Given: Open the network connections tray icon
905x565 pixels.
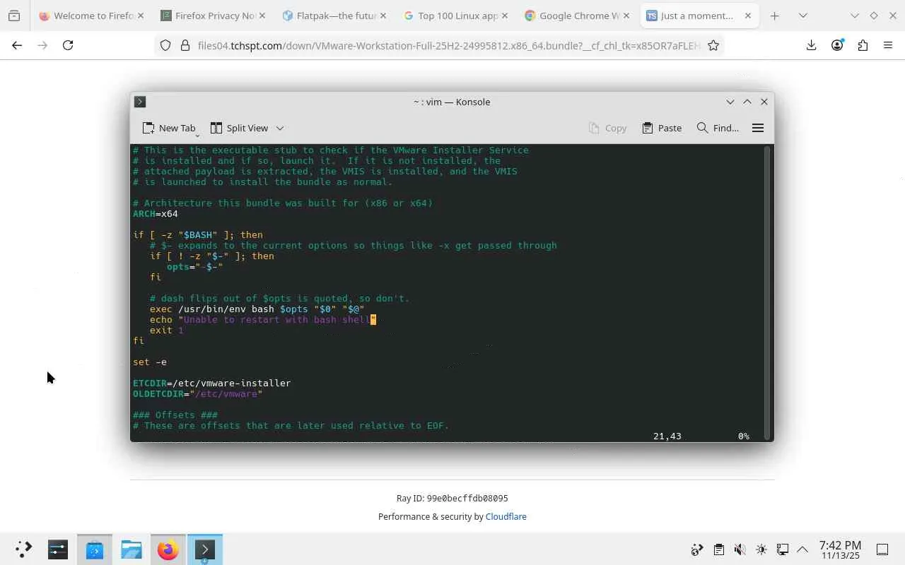Looking at the screenshot, I should pyautogui.click(x=782, y=549).
